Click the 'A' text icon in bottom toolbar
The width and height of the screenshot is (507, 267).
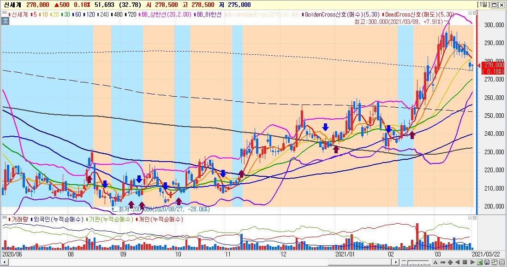(435, 262)
